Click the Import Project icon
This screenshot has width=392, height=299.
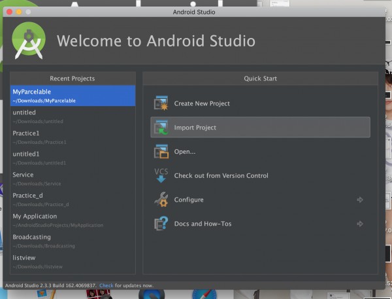click(161, 127)
